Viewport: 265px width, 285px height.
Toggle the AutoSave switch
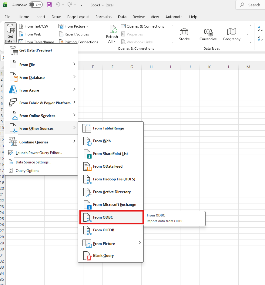tap(36, 5)
